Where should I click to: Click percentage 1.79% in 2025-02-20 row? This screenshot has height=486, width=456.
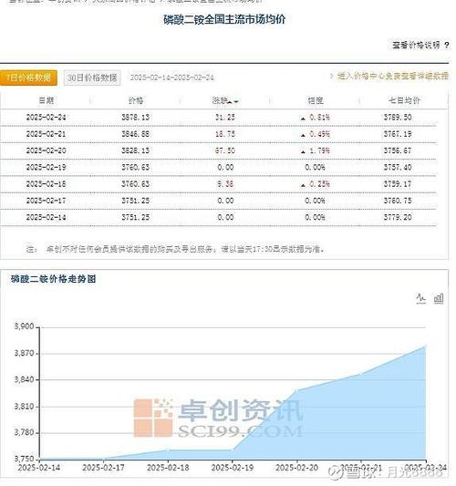[x=319, y=150]
